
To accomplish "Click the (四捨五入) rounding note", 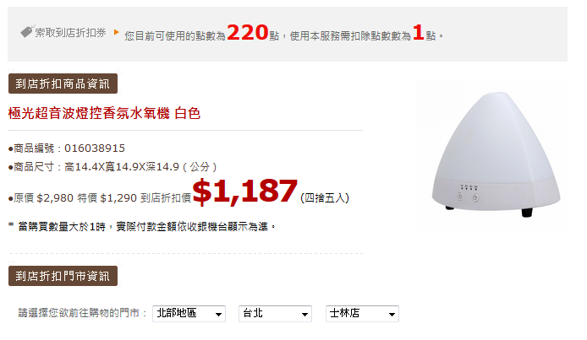I will point(325,197).
